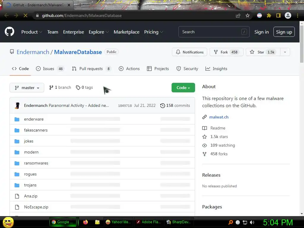The image size is (304, 228).
Task: Open the browser extensions puzzle icon
Action: coord(269,15)
